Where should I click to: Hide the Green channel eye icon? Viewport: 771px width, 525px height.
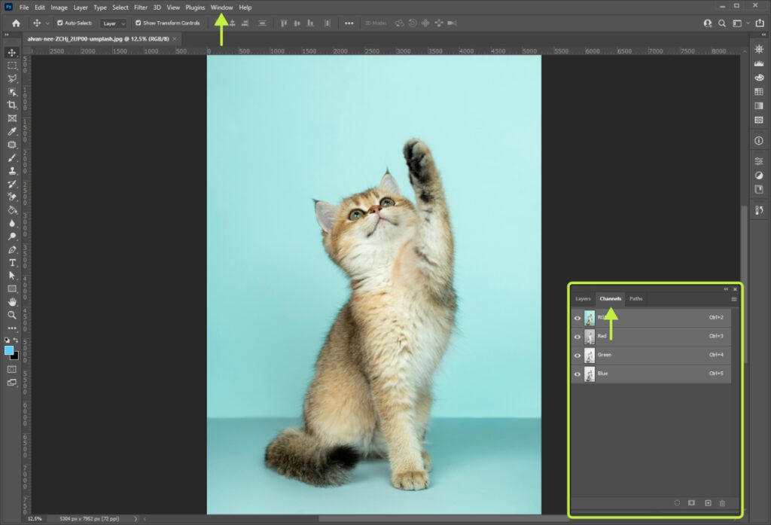click(x=577, y=356)
